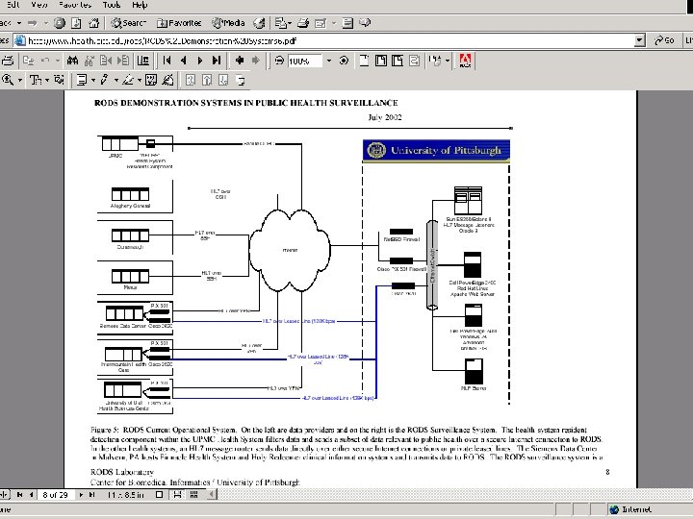
Task: Expand the text select tool dropdown arrow
Action: 47,81
